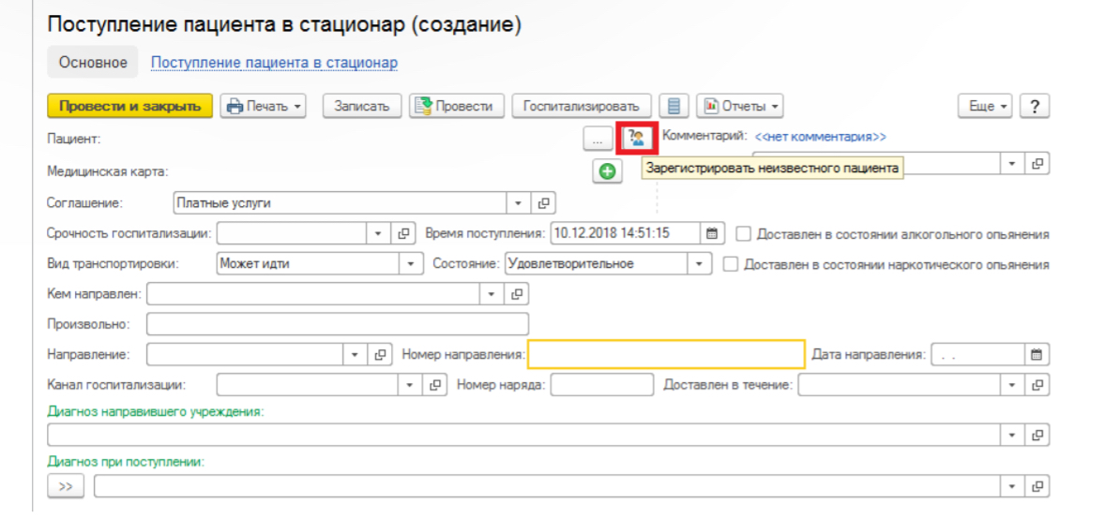Image resolution: width=1106 pixels, height=517 pixels.
Task: Open the Диагноз при поступлении linked record
Action: point(1037,486)
